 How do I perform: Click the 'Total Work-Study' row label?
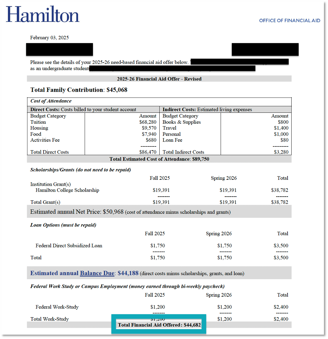49,319
